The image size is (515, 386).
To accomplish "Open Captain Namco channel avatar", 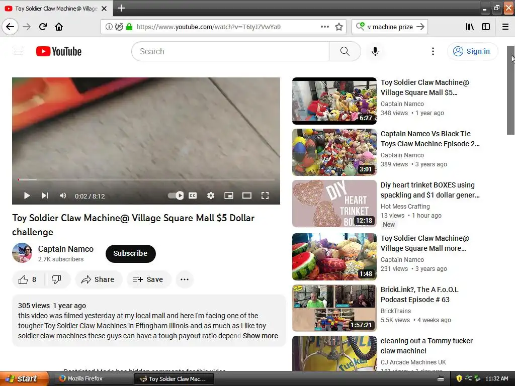I will pos(22,253).
